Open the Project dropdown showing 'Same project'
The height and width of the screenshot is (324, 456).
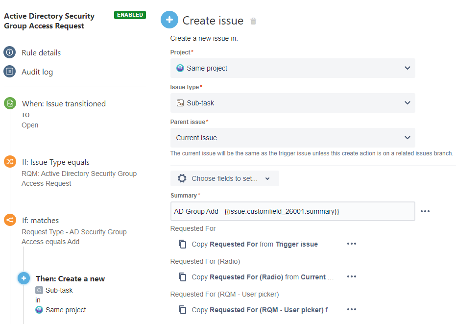point(291,68)
